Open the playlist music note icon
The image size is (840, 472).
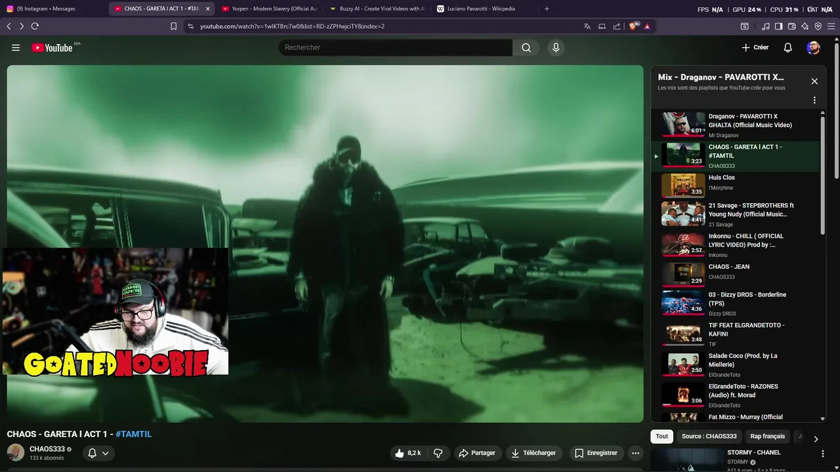[x=766, y=26]
